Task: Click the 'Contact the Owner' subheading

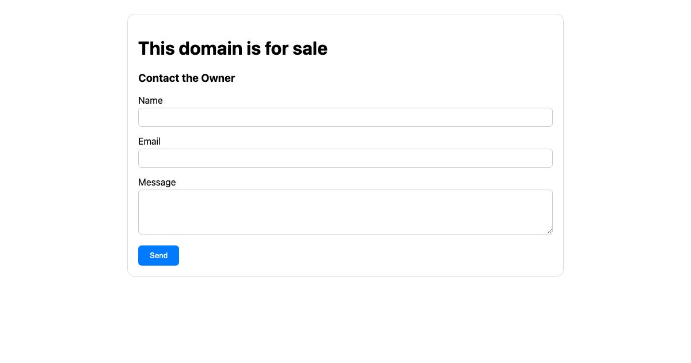Action: (x=187, y=78)
